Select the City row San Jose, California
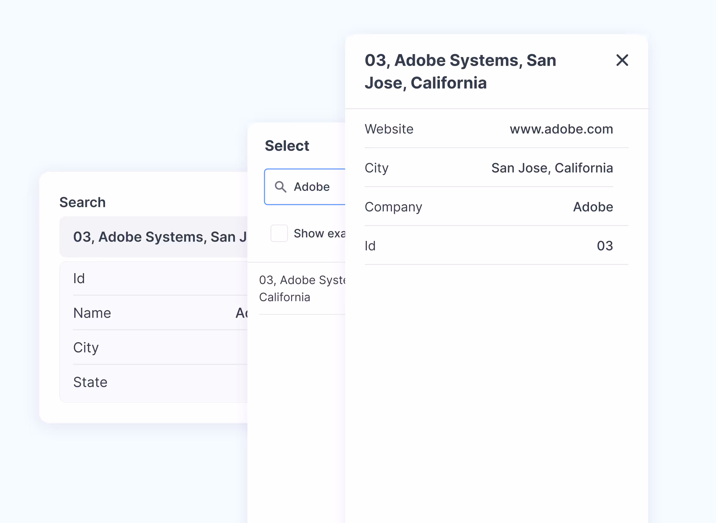716x523 pixels. (x=377, y=168)
